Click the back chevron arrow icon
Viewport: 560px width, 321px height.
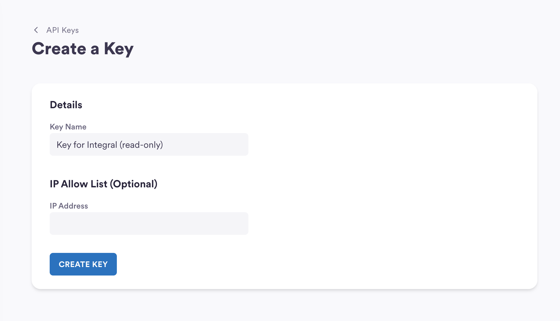(36, 30)
